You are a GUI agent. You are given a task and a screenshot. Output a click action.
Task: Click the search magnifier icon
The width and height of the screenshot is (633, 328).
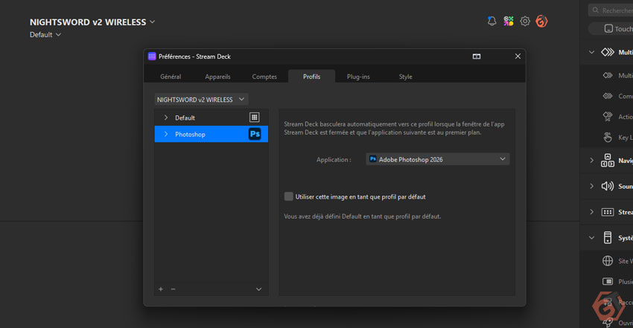tap(596, 10)
